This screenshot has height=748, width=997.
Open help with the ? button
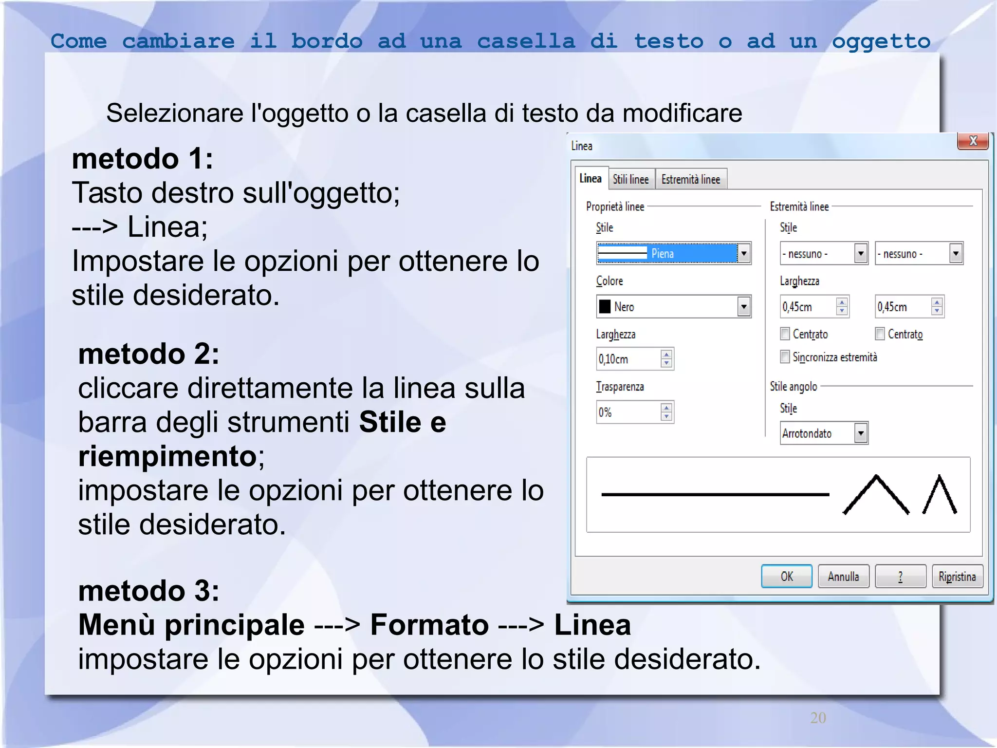(x=901, y=577)
